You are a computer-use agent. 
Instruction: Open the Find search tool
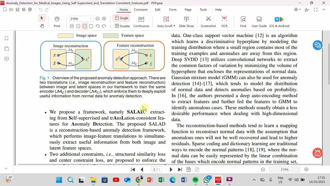coord(243,22)
